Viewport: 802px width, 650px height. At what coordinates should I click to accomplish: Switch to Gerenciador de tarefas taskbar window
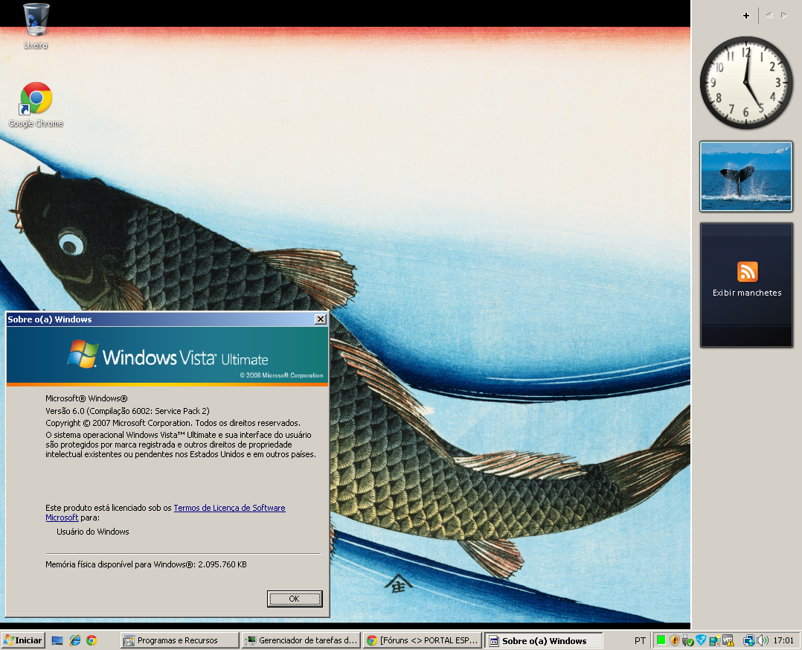(302, 640)
